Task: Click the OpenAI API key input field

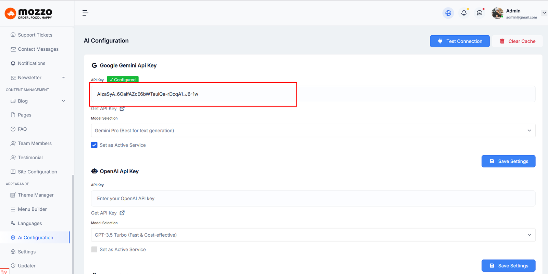Action: click(x=313, y=198)
